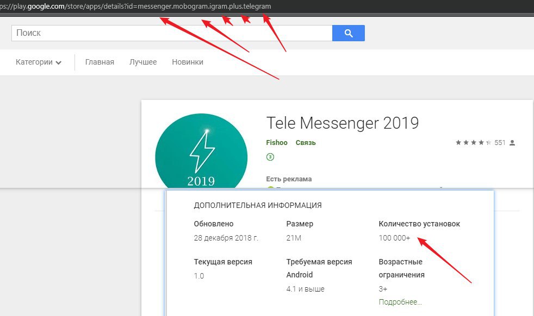Click the Количество установок label

[419, 224]
